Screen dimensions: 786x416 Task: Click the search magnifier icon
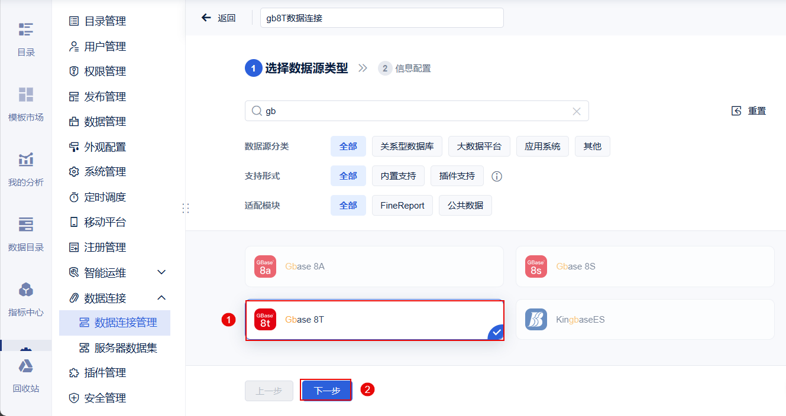257,111
